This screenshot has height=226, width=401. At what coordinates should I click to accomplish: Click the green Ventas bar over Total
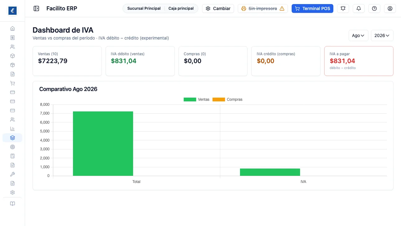[103, 143]
